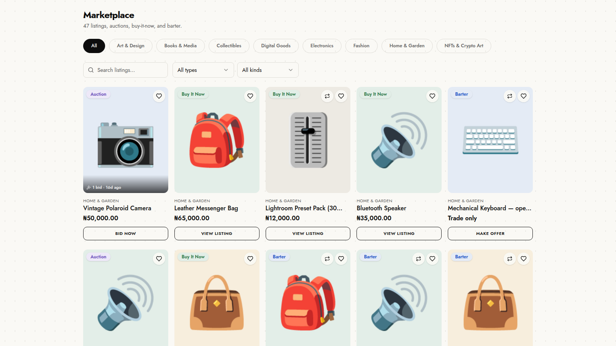Click the swap arrows on the Barter megaphone card

(418, 259)
